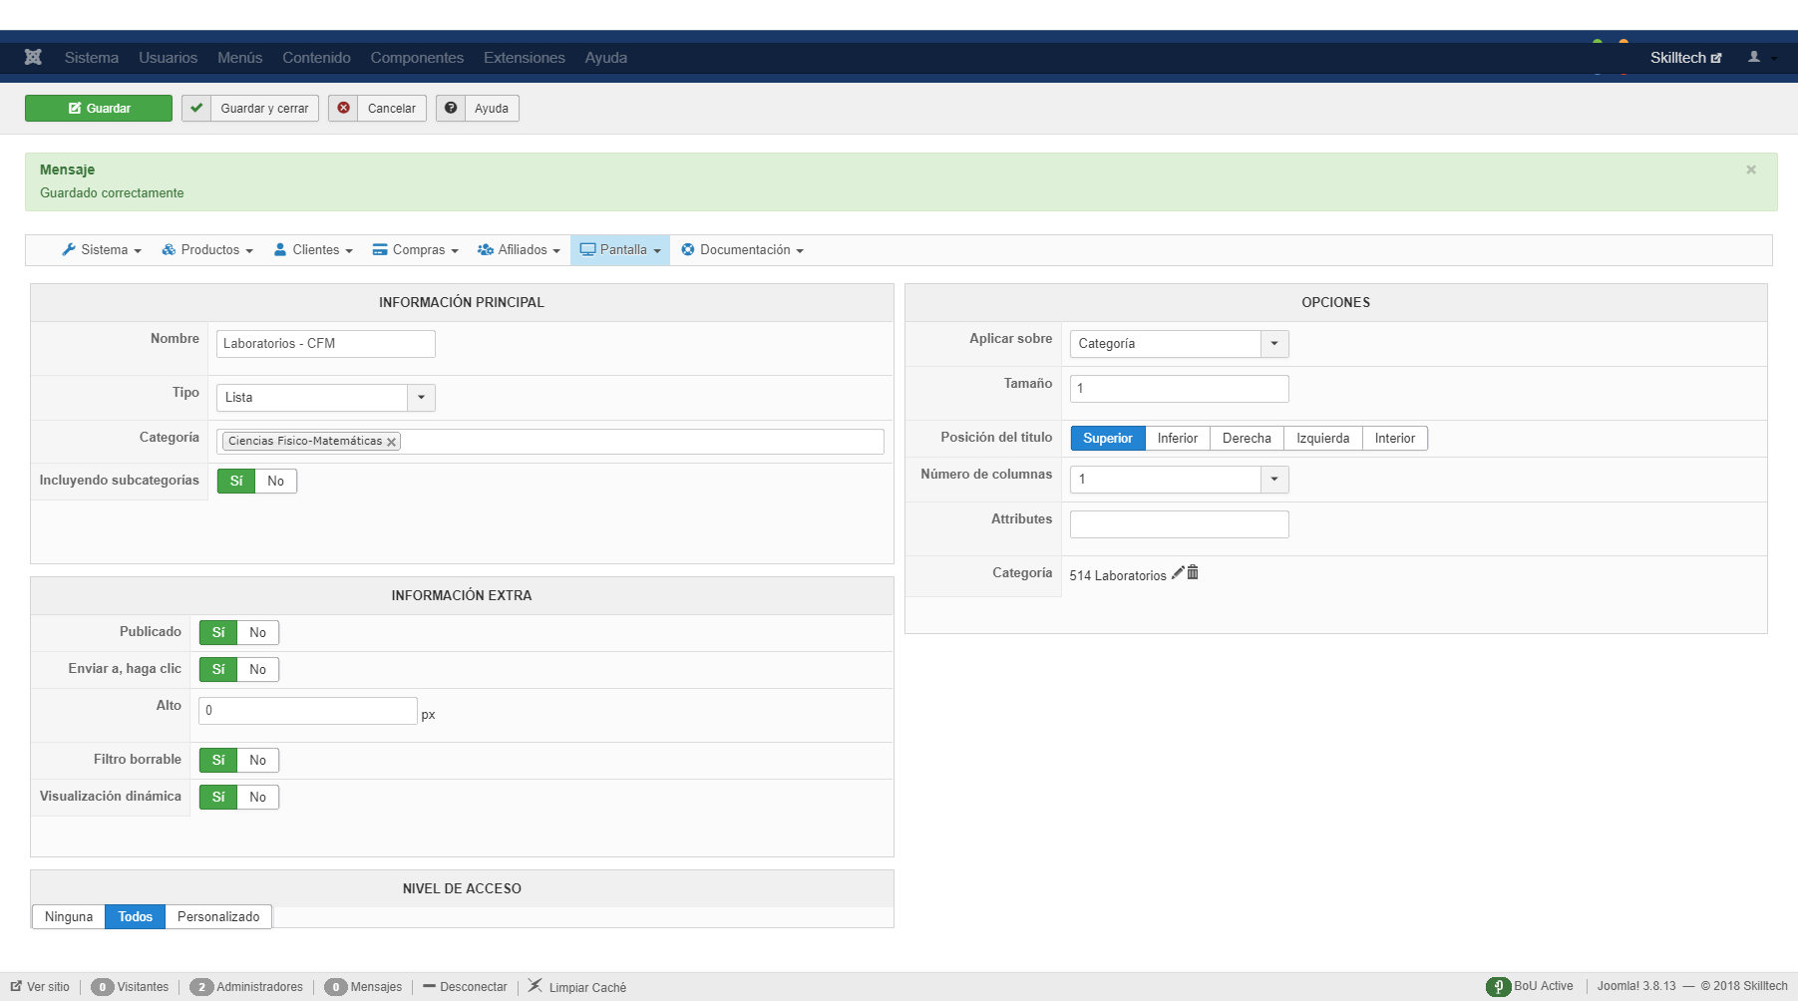1798x1001 pixels.
Task: Set Enviar a, haga clic to No
Action: pyautogui.click(x=258, y=669)
